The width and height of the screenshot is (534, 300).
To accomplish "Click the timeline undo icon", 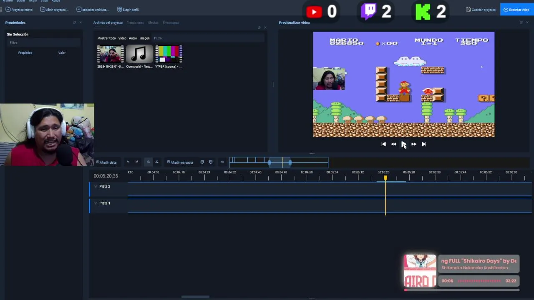I will [128, 162].
